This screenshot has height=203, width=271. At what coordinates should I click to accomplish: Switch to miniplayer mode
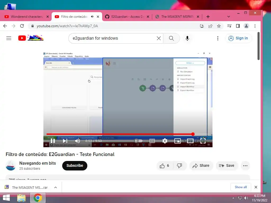click(x=178, y=141)
